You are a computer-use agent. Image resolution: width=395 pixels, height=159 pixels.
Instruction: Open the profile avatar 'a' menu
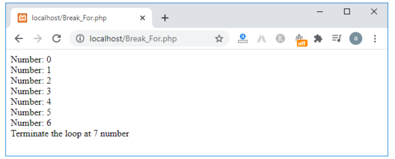356,38
